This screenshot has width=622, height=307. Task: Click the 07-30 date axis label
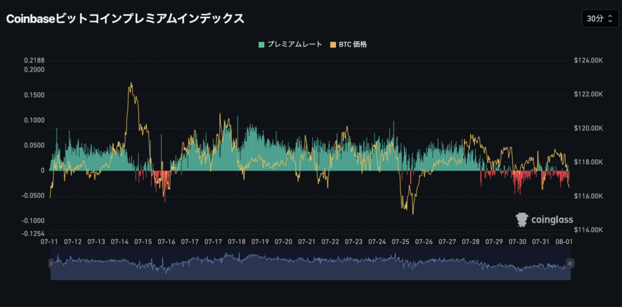518,241
